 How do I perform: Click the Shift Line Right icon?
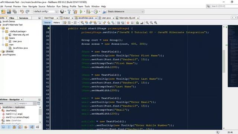pos(123,23)
